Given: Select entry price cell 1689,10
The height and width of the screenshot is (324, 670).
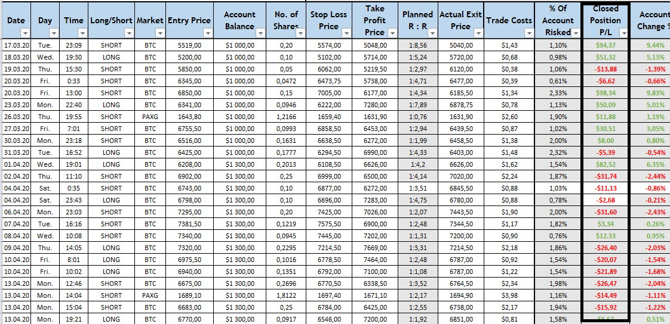Looking at the screenshot, I should coord(189,295).
